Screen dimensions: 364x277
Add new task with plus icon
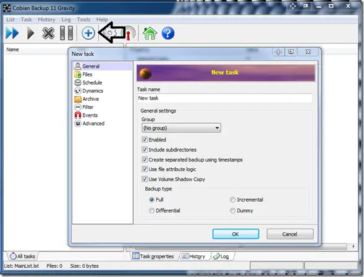click(88, 33)
